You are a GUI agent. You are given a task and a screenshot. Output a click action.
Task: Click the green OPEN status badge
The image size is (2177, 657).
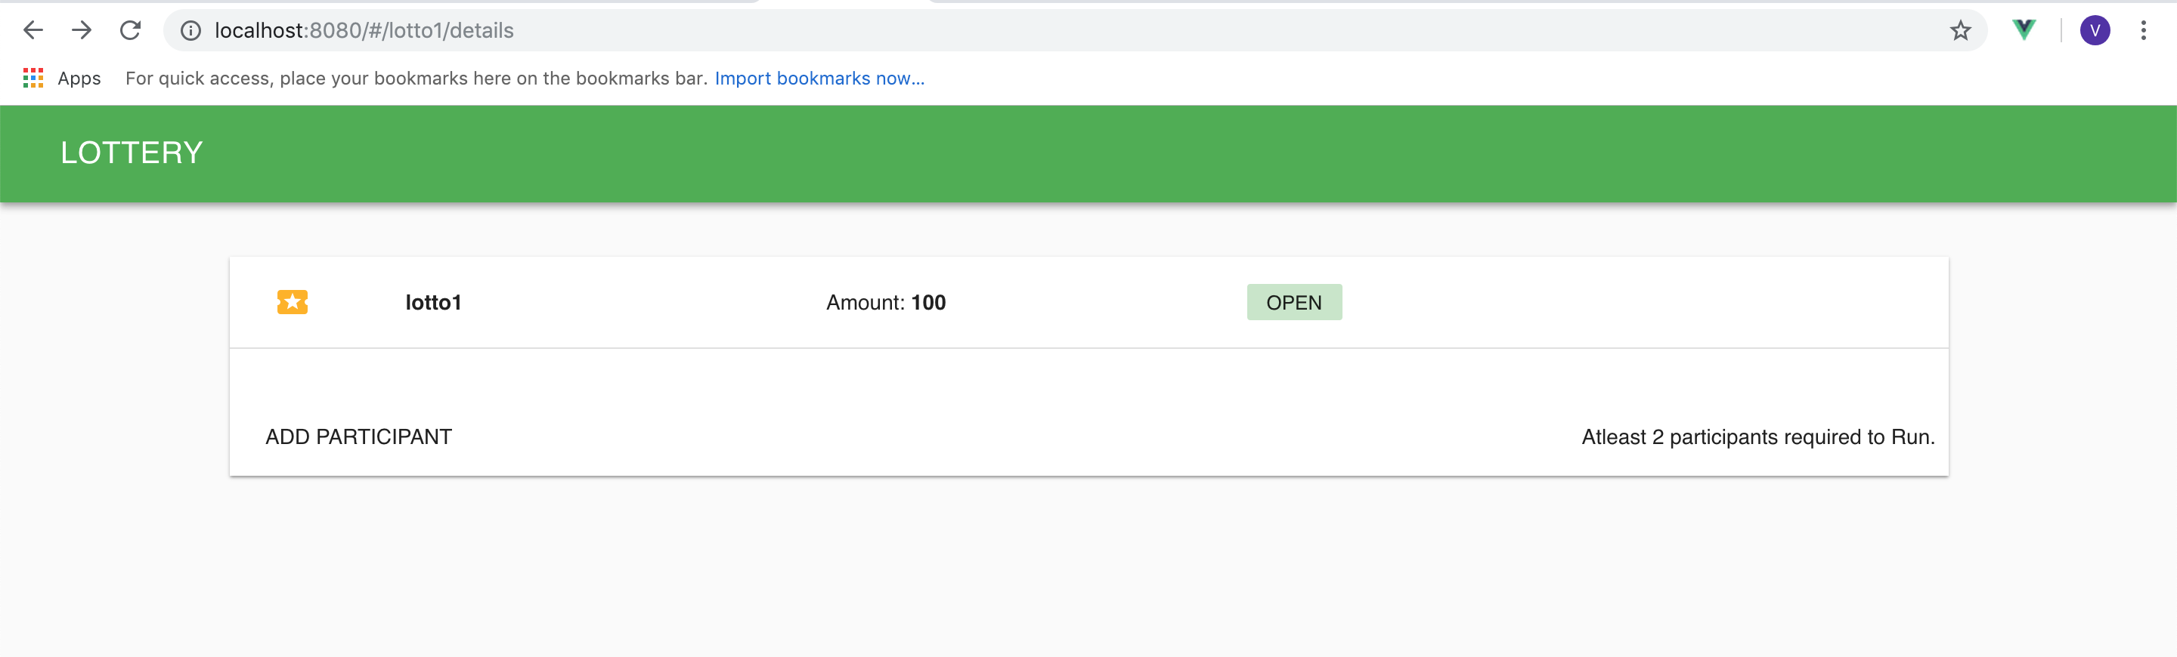1294,302
